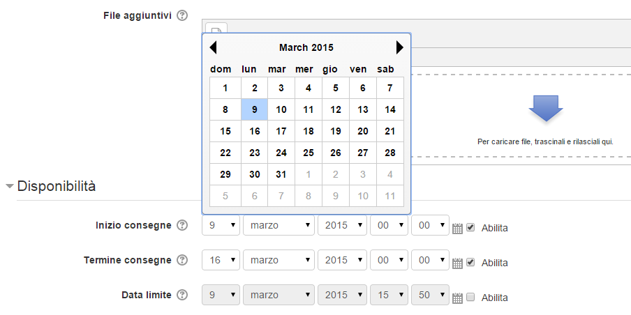Open help for Termine consegne
Image resolution: width=631 pixels, height=315 pixels.
(182, 261)
